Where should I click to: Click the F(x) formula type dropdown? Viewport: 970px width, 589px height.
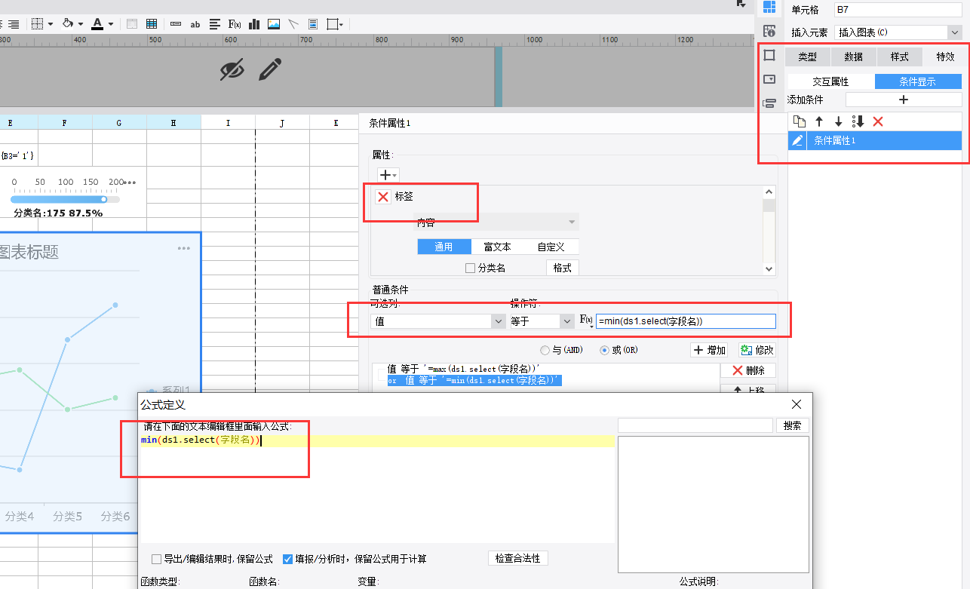[x=586, y=321]
